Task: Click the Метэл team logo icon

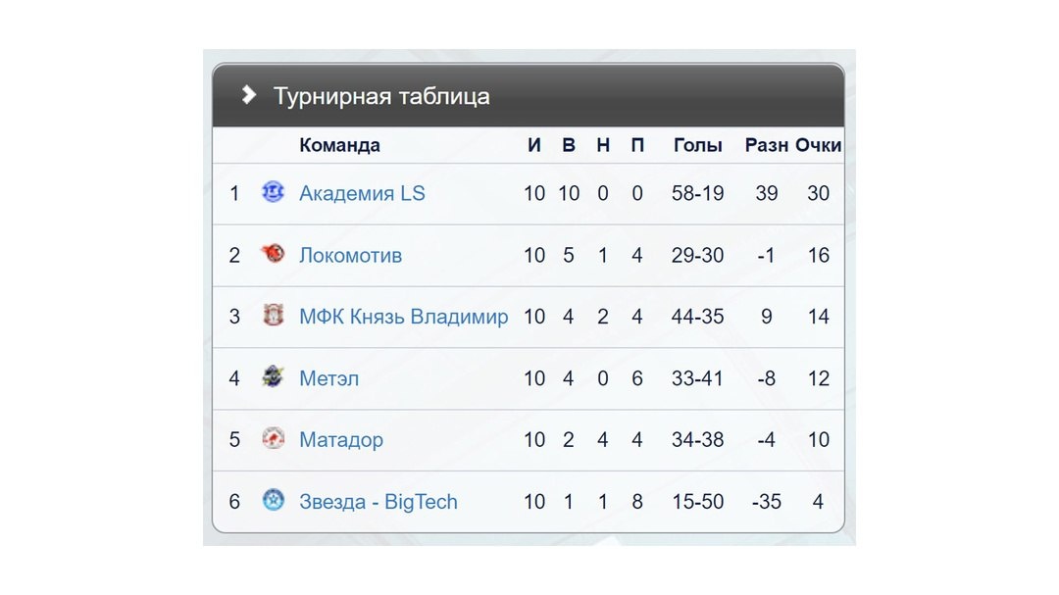Action: coord(273,376)
